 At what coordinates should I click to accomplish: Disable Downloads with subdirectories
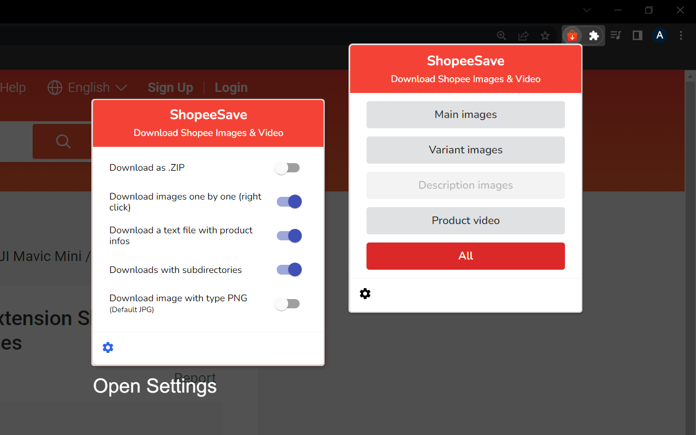(x=288, y=269)
